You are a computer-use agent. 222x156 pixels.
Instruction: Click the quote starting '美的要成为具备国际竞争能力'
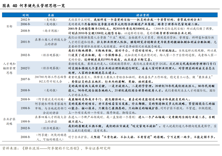click(134, 24)
